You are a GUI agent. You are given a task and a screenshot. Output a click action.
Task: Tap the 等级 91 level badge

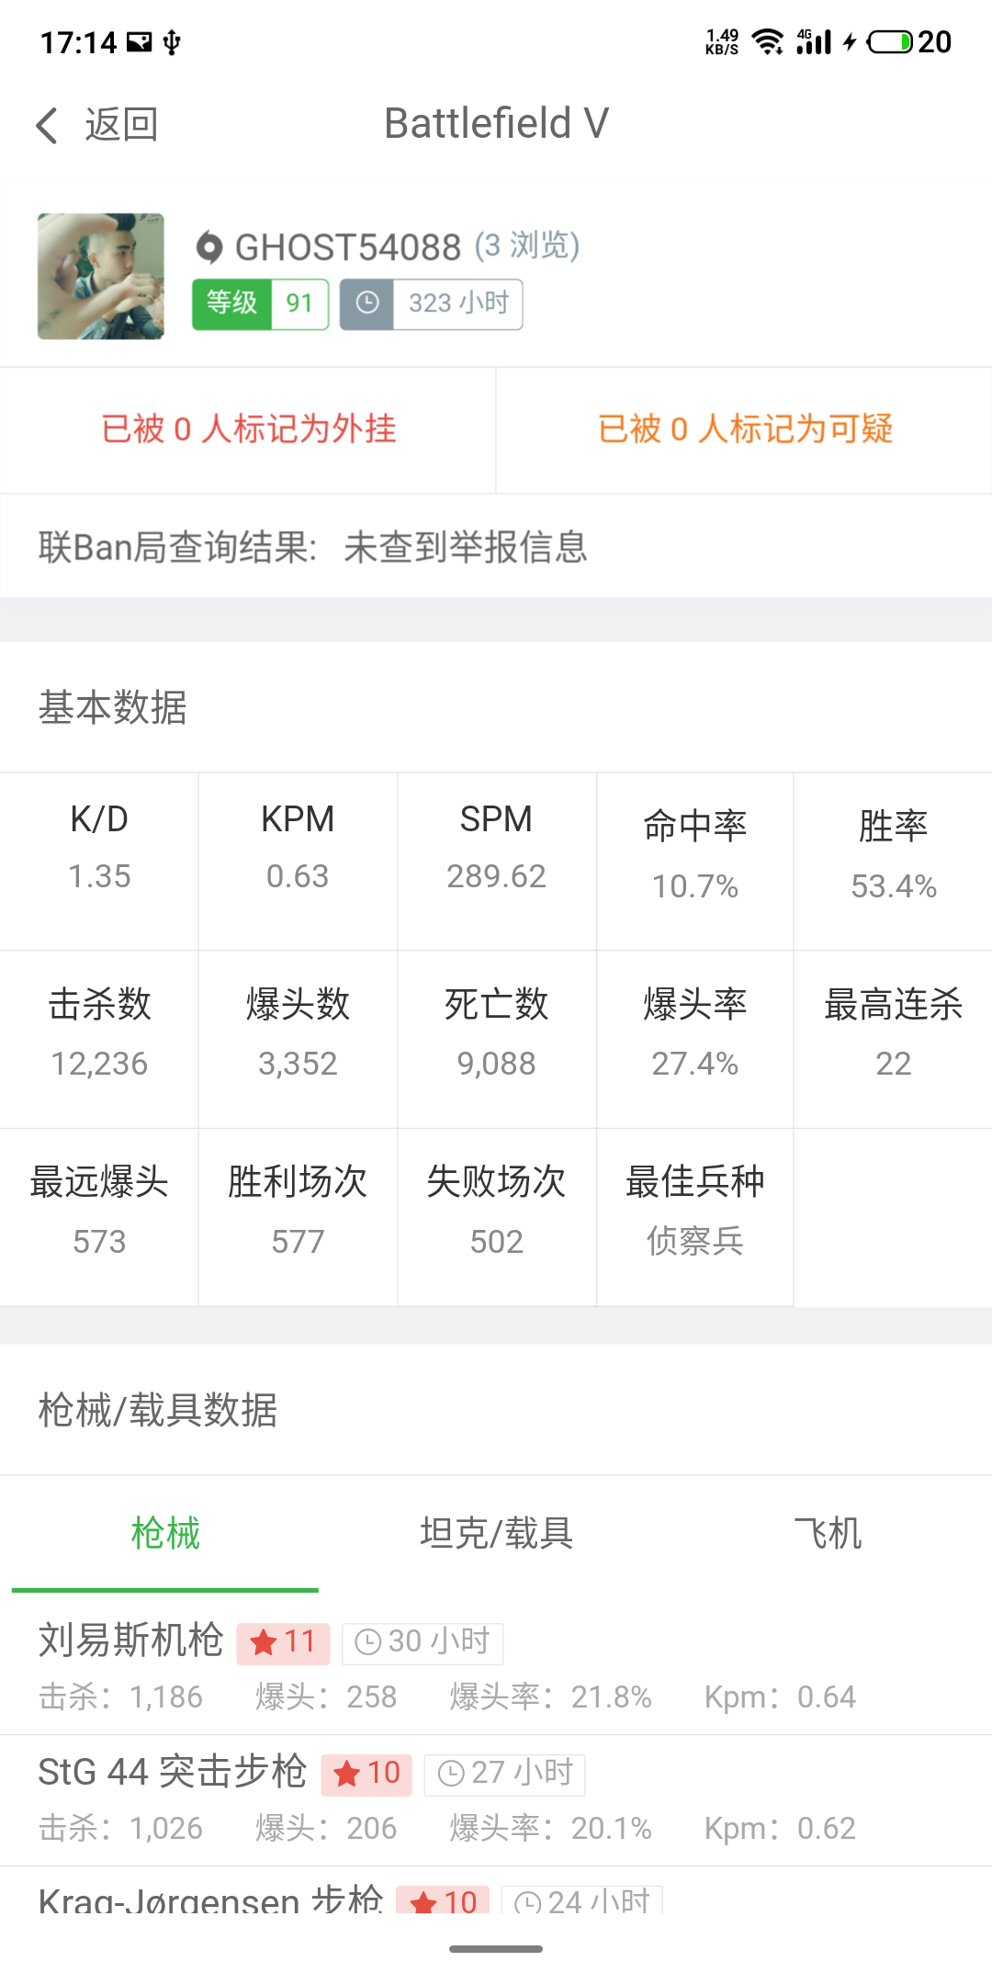click(261, 304)
